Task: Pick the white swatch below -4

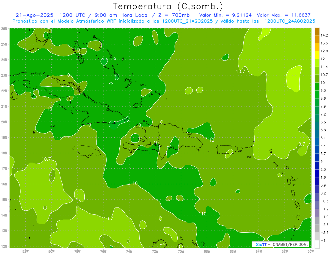Action: click(317, 244)
